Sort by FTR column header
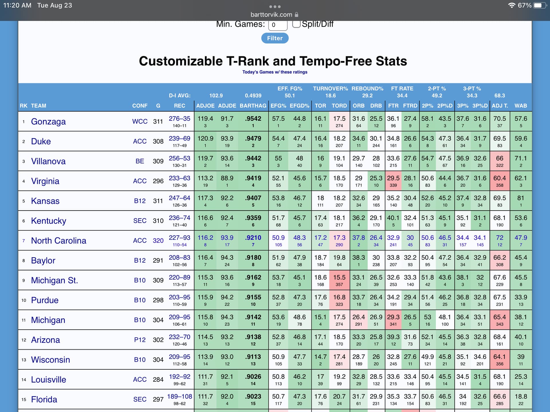550x412 pixels. click(x=393, y=106)
